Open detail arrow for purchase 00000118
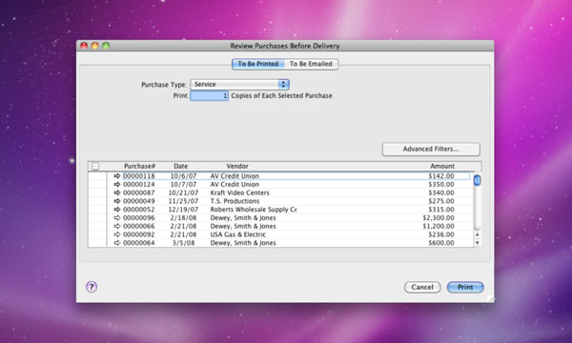Screen dimensions: 572x343 (x=117, y=176)
